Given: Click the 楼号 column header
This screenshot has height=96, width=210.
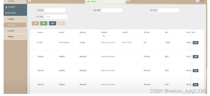Looking at the screenshot, I should click(166, 33).
